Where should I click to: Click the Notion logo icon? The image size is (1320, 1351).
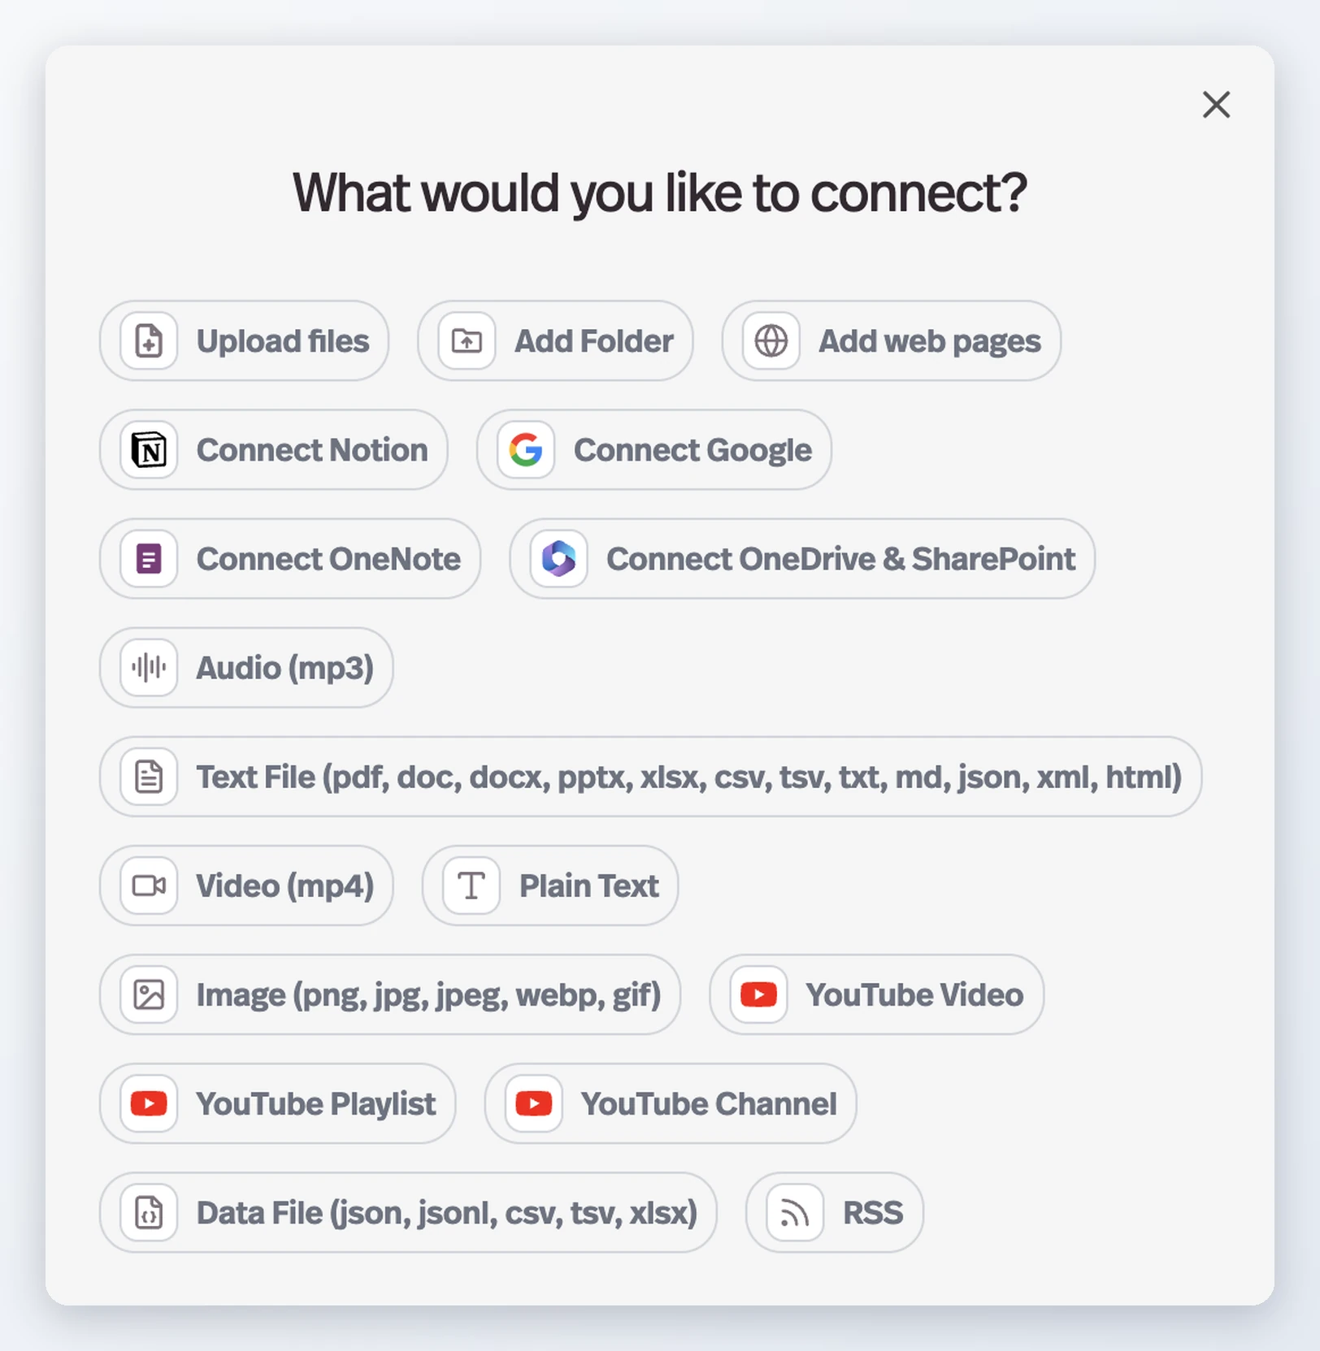click(149, 450)
